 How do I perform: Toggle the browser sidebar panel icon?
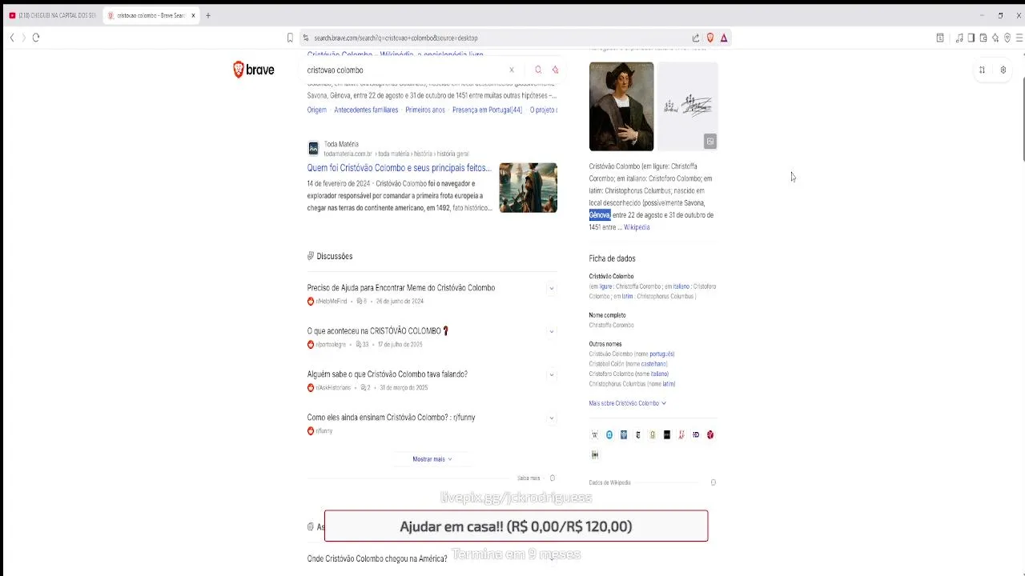coord(971,38)
